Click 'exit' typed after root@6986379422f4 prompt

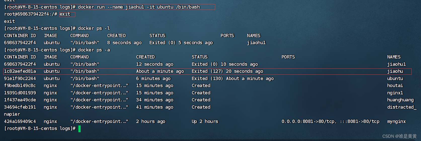(x=65, y=14)
